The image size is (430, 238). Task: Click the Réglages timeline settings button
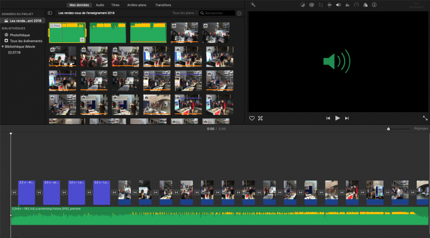click(420, 129)
